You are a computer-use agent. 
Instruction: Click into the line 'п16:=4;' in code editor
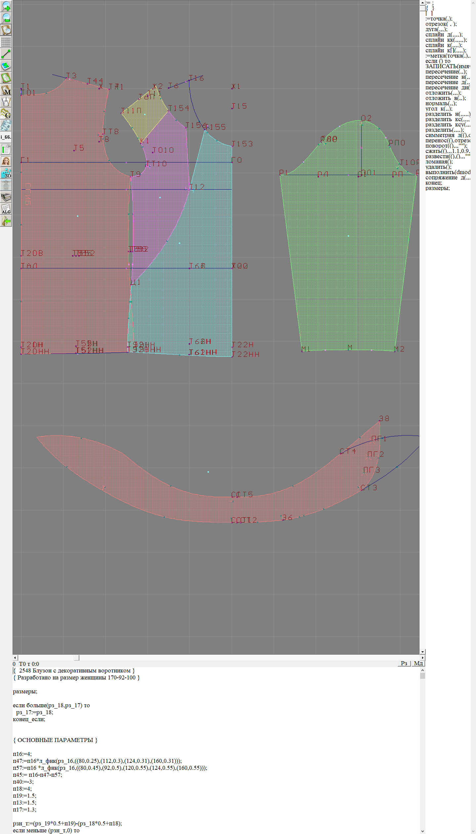22,754
